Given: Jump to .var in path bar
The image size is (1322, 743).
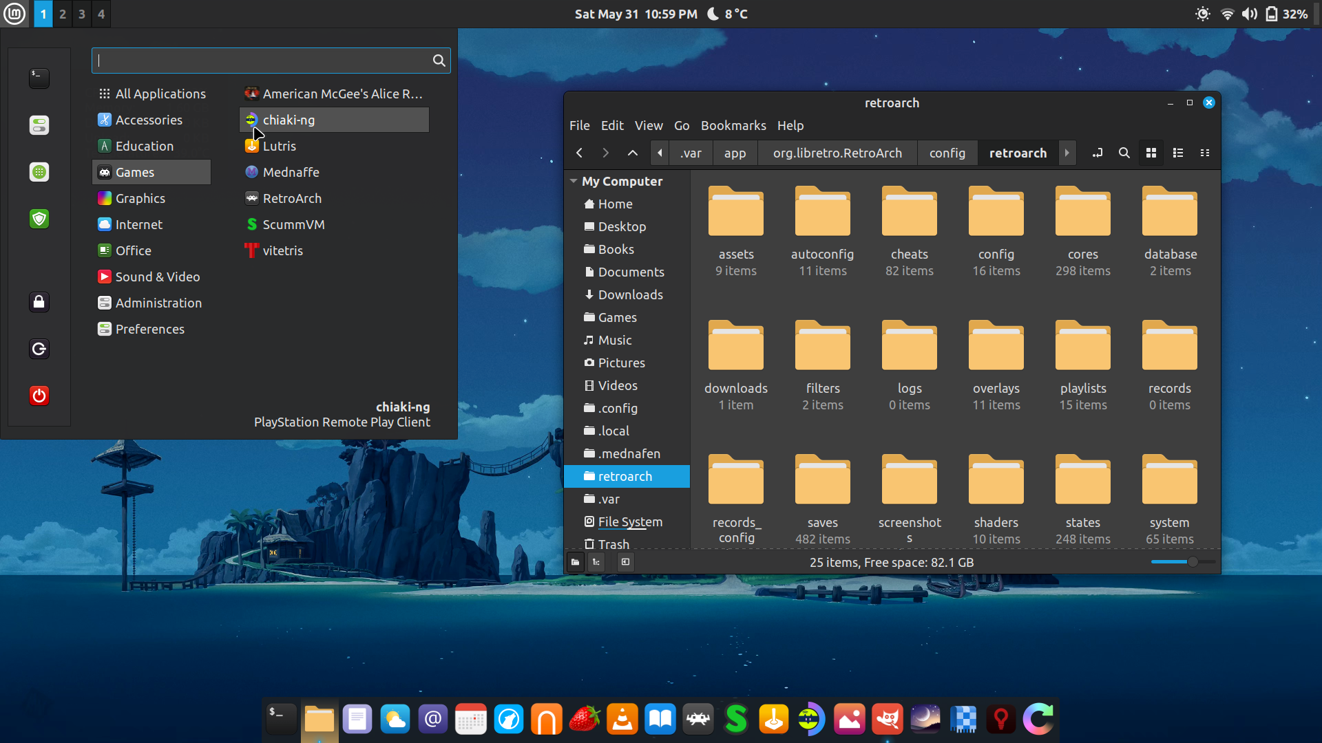Looking at the screenshot, I should pyautogui.click(x=691, y=153).
